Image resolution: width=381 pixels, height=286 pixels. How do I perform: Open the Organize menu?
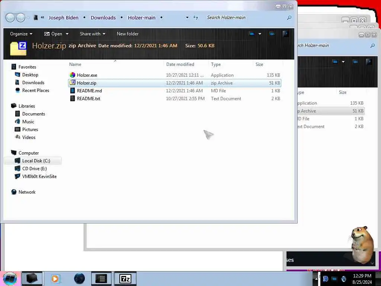click(21, 34)
